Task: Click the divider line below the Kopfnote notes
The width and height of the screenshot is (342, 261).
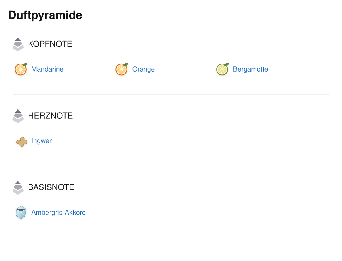Action: coord(171,94)
